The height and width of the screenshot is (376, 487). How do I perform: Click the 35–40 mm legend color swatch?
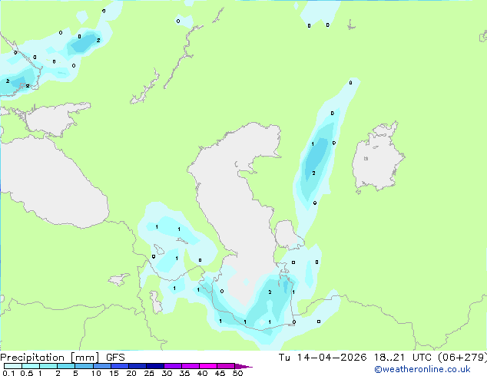(190, 366)
